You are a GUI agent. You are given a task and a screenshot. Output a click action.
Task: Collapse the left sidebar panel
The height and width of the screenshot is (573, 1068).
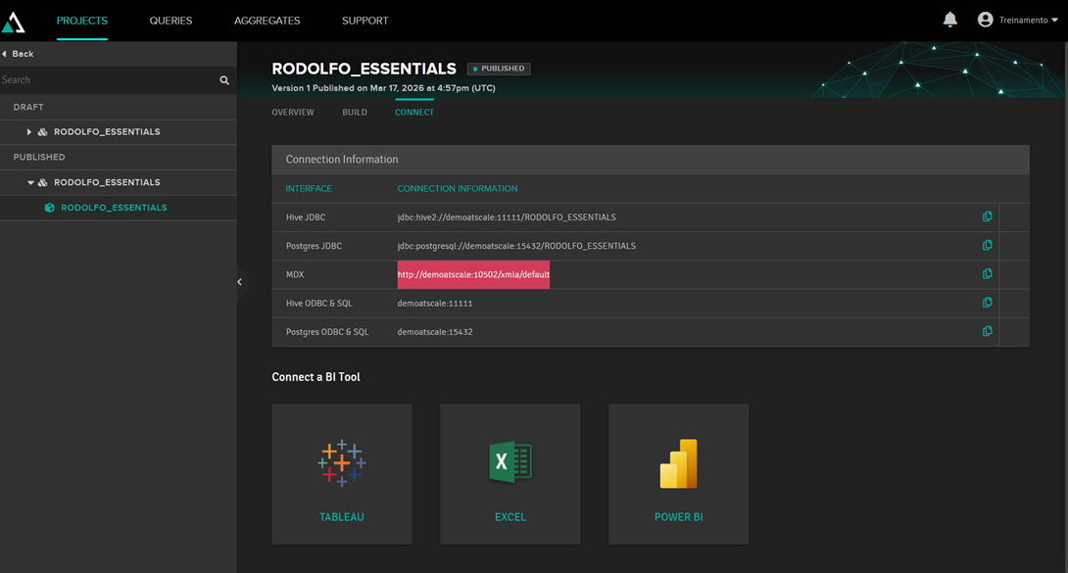(239, 282)
